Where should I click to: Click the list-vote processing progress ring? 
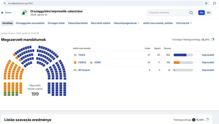[x=207, y=120]
